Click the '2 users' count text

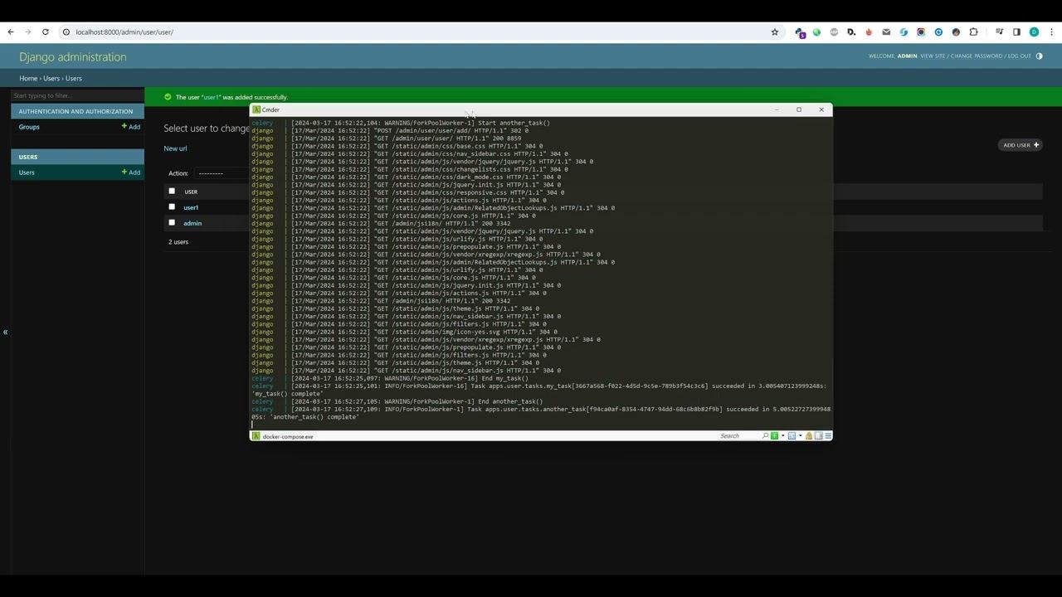click(x=178, y=242)
